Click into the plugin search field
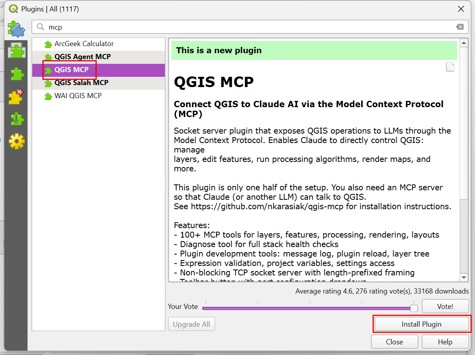475x355 pixels. point(250,27)
